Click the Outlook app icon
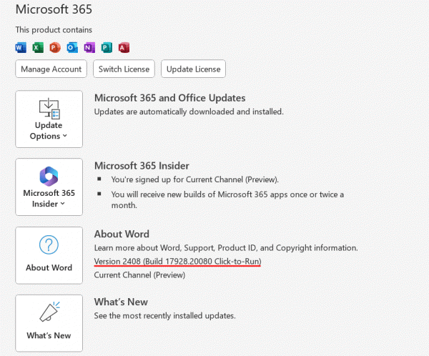The width and height of the screenshot is (429, 356). coord(72,48)
